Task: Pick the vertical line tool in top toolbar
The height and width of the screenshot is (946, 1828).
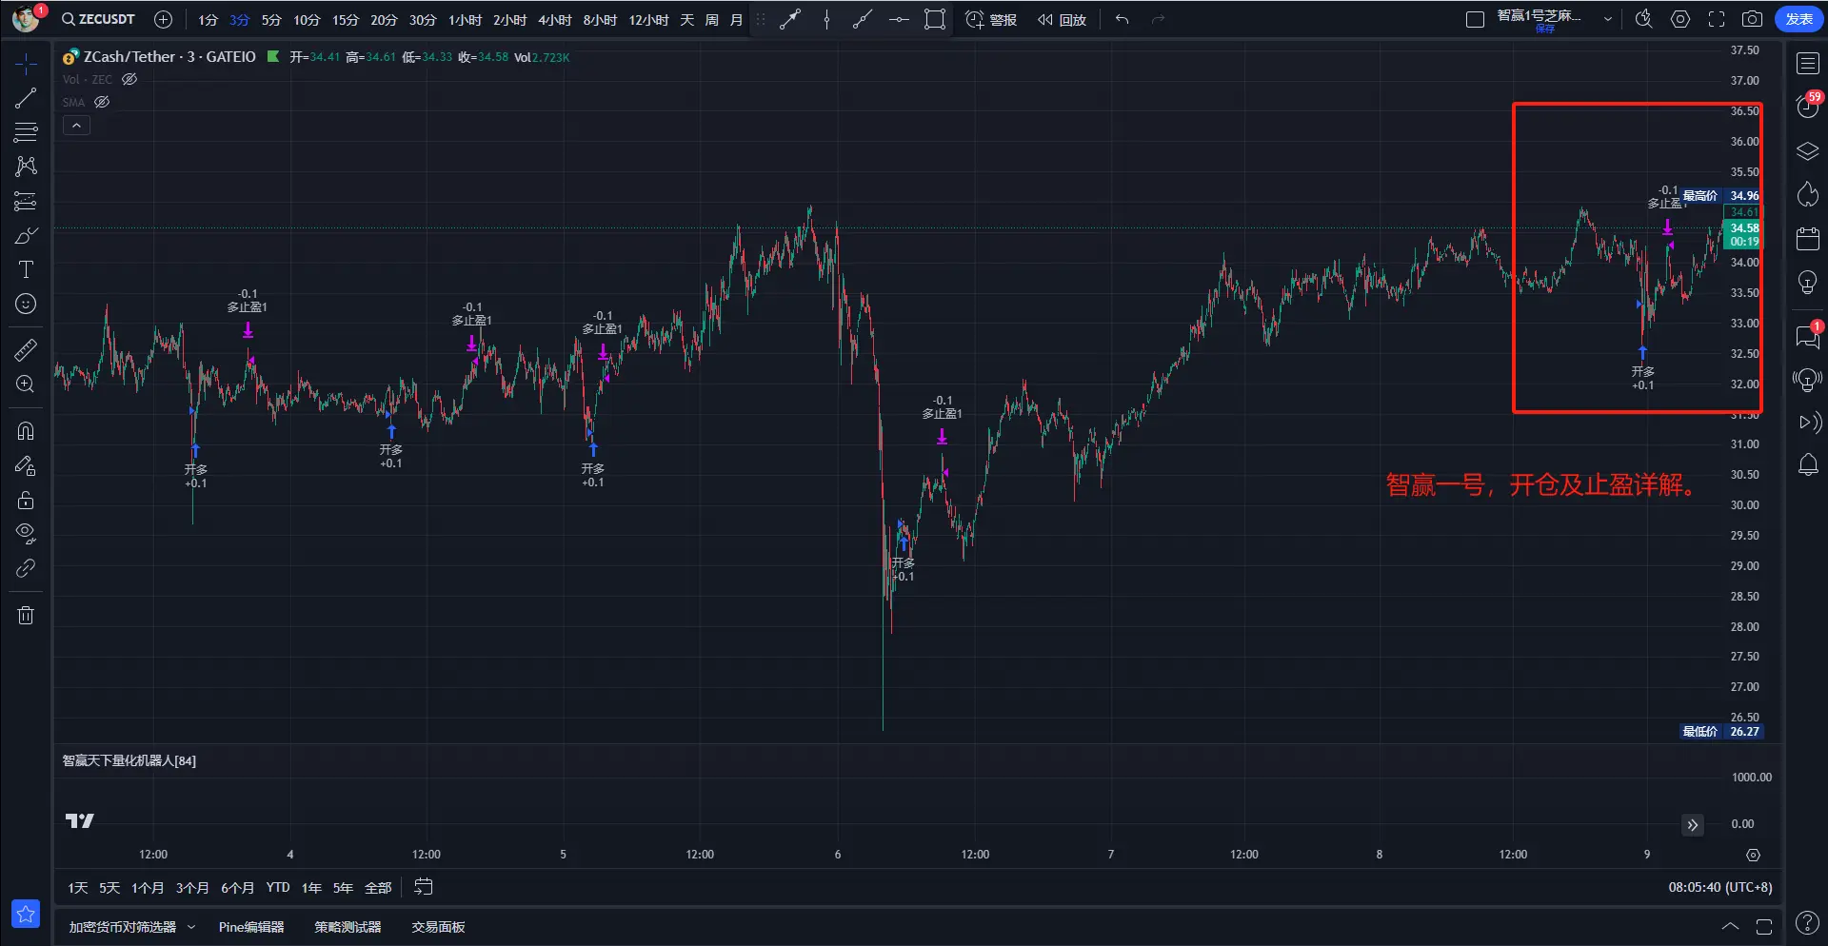Action: 826,19
